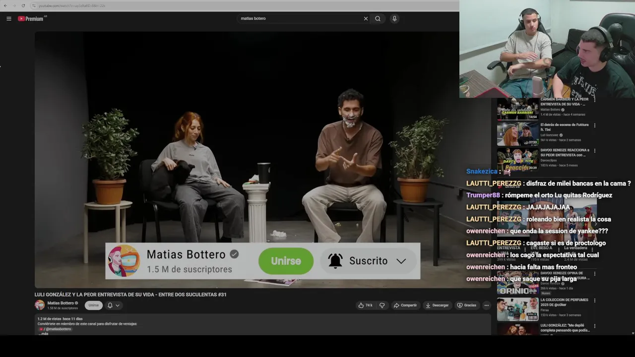The width and height of the screenshot is (635, 357).
Task: Open notification bell dropdown under video title
Action: point(114,305)
